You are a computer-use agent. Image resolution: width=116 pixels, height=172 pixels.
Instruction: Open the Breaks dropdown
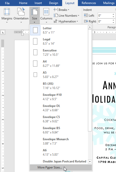(62, 10)
